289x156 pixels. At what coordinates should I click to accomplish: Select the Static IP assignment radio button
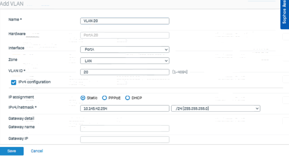click(83, 98)
